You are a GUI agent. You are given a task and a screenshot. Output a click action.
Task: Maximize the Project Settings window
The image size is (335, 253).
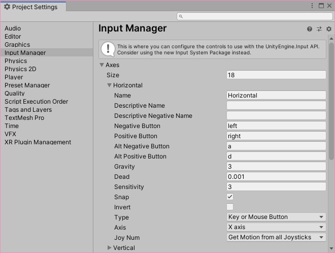pyautogui.click(x=321, y=6)
